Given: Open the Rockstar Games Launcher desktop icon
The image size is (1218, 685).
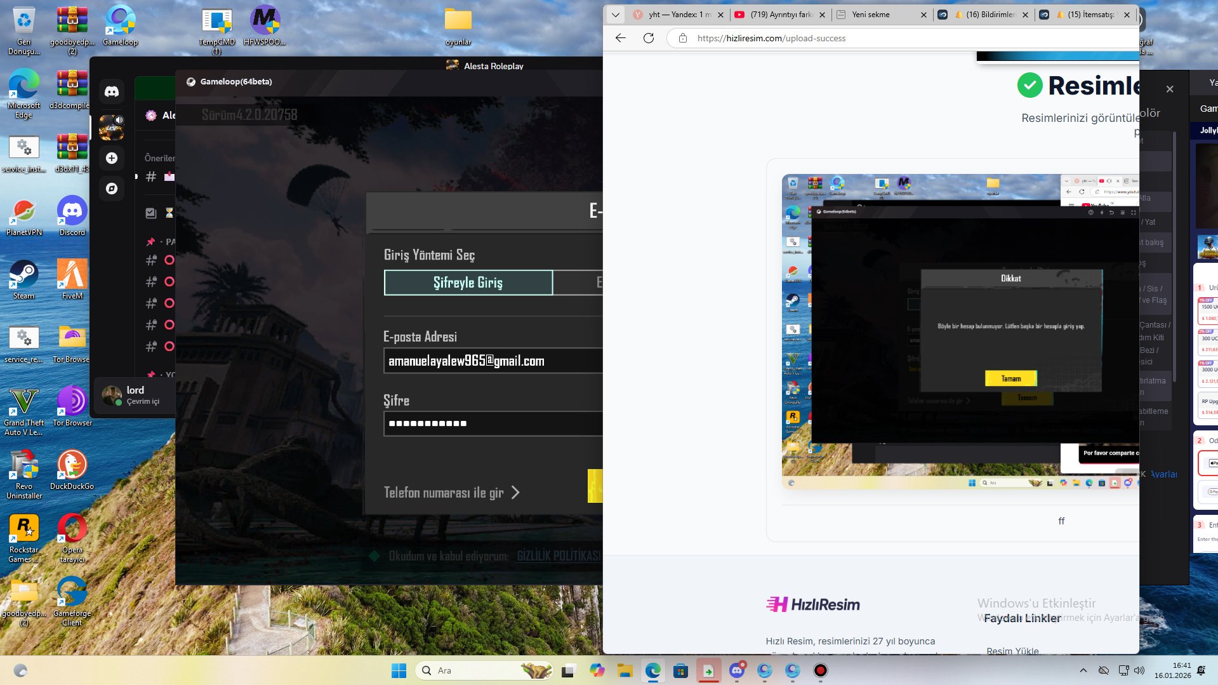Looking at the screenshot, I should click(x=24, y=538).
